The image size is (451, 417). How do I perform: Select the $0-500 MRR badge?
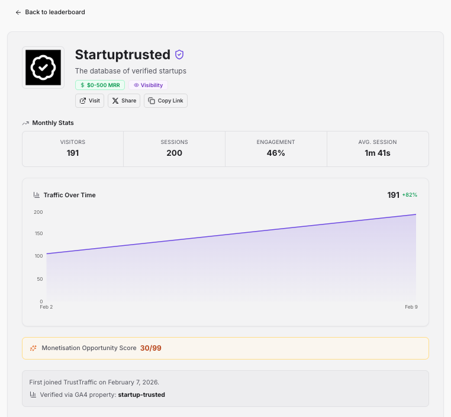click(x=100, y=85)
